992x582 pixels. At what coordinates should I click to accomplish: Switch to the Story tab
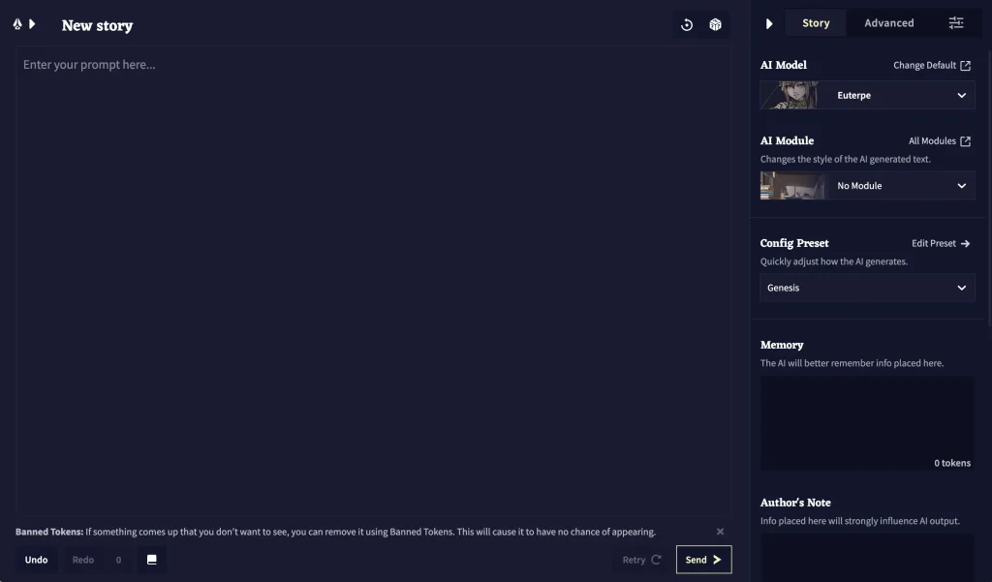coord(816,23)
